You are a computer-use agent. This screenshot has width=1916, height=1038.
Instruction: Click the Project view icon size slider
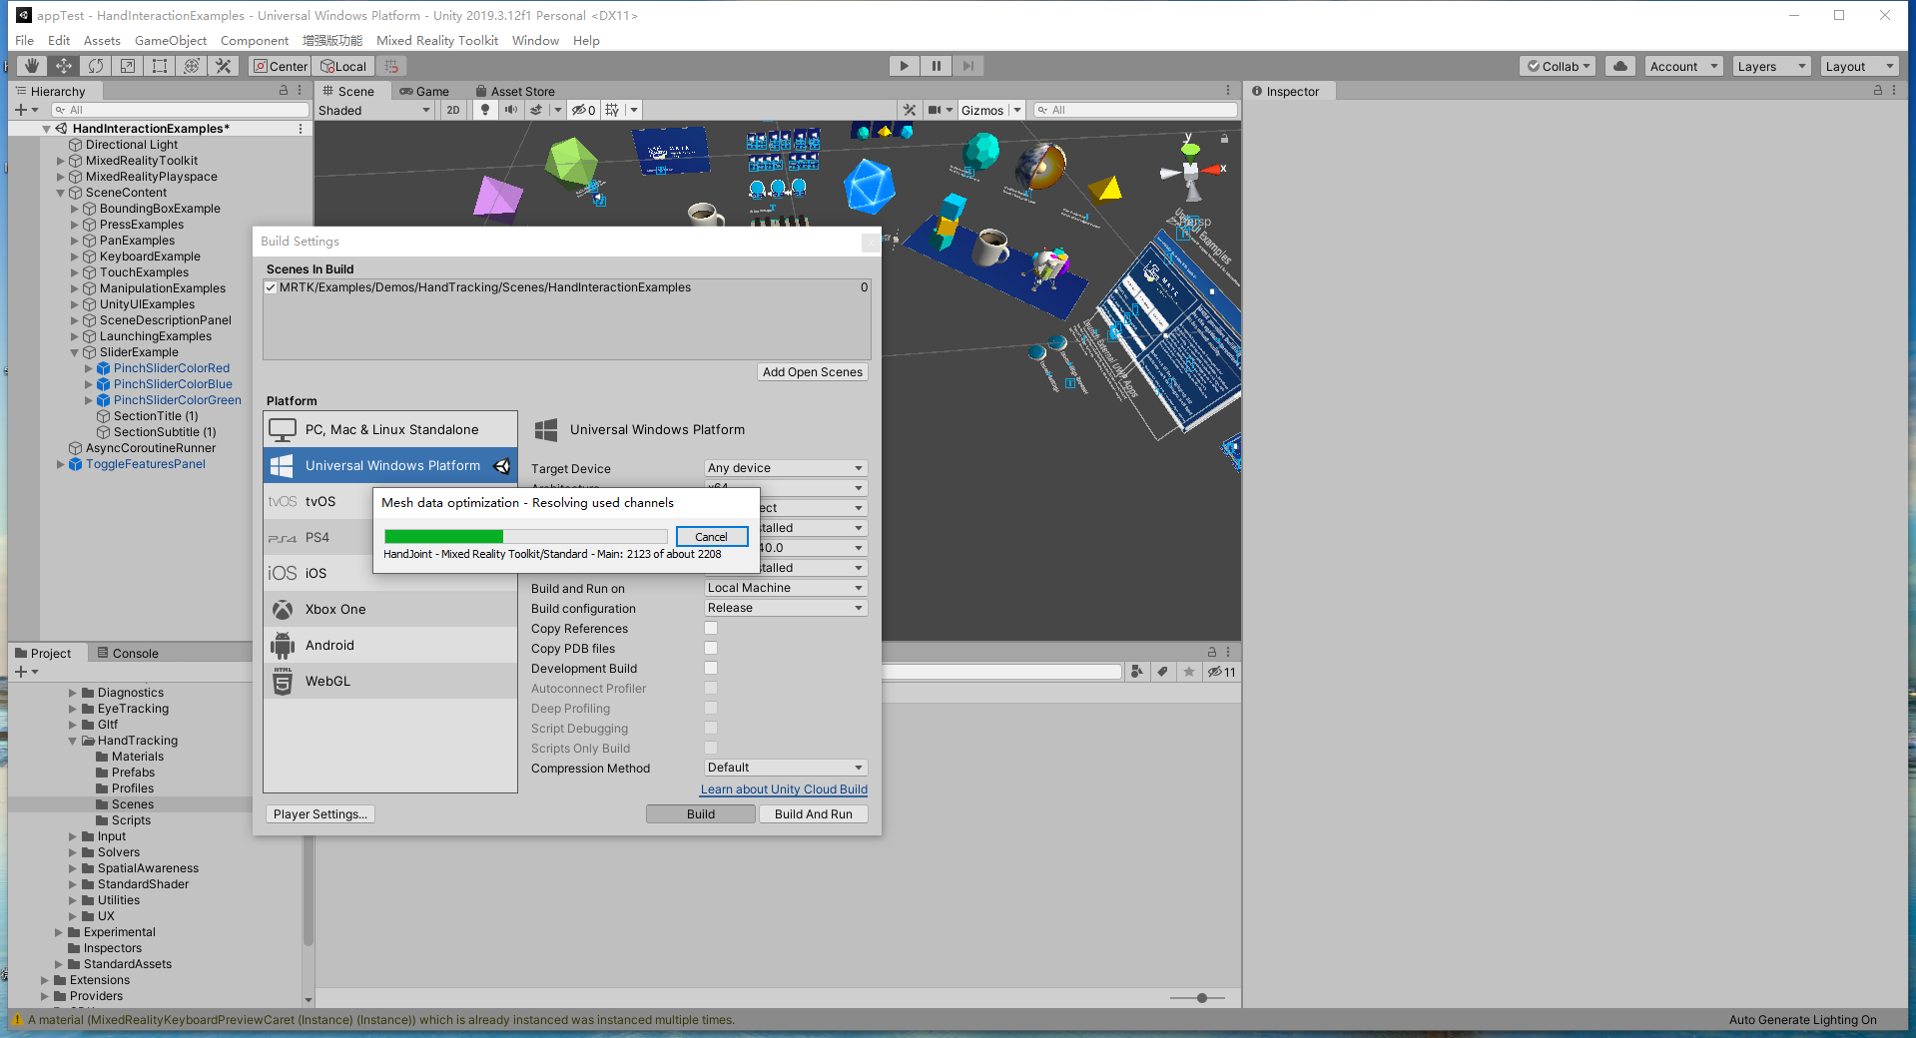click(x=1199, y=997)
